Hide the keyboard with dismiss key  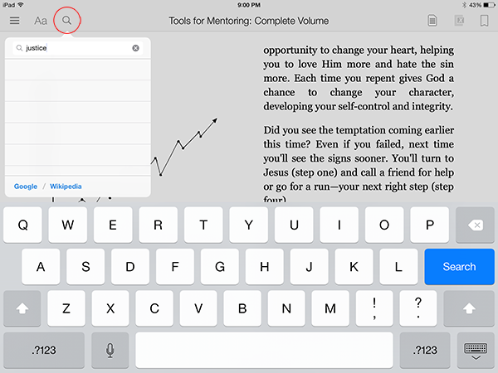click(476, 350)
